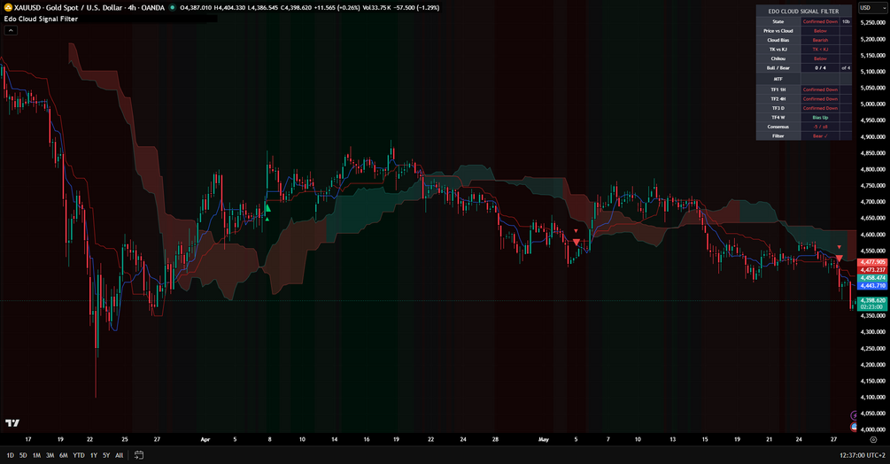The image size is (890, 464).
Task: Click Consensus value -5 / ±8
Action: tap(820, 127)
